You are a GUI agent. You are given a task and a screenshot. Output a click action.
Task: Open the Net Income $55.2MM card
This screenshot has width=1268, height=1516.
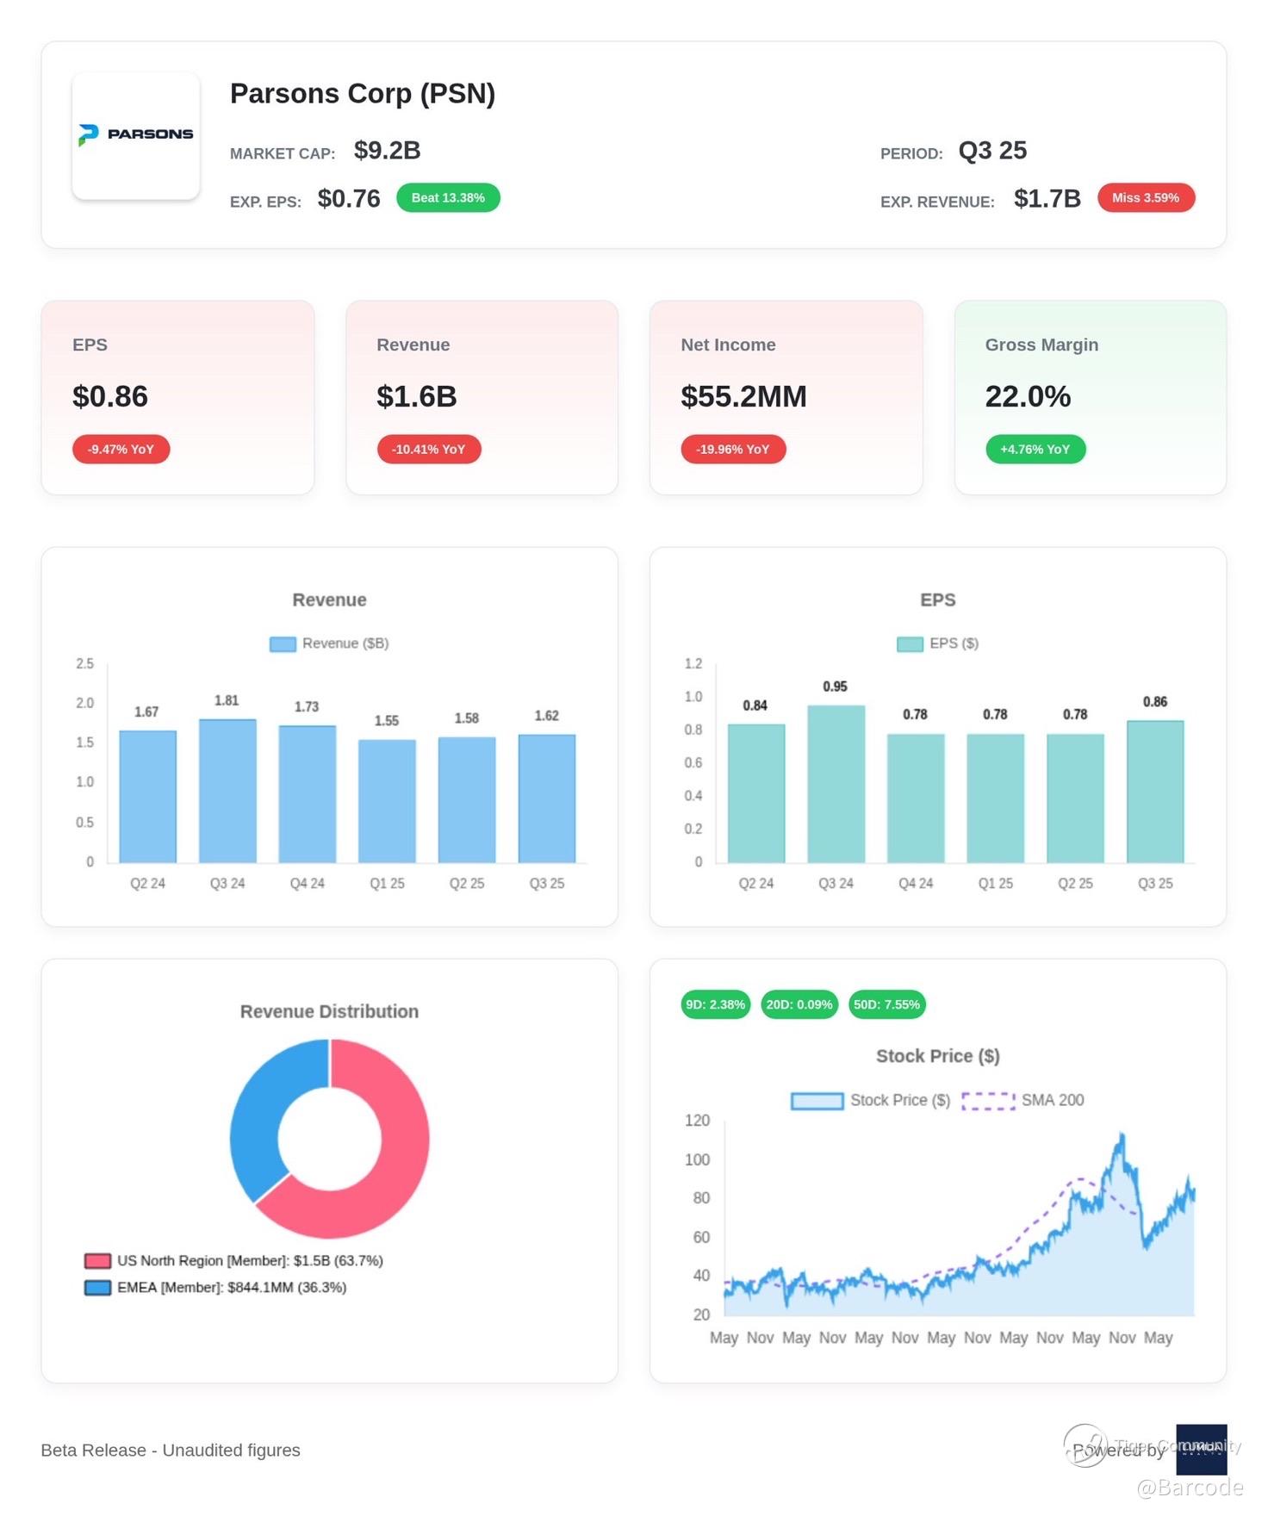coord(786,397)
